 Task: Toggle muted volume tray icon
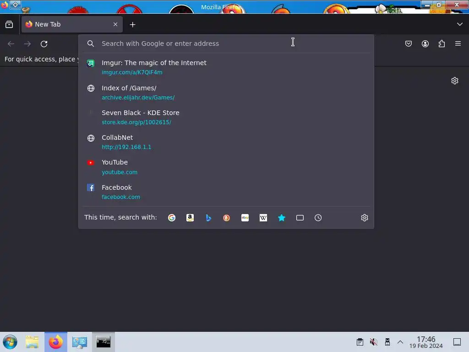[x=374, y=342]
